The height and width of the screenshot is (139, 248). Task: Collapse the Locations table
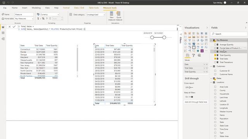coord(211,82)
